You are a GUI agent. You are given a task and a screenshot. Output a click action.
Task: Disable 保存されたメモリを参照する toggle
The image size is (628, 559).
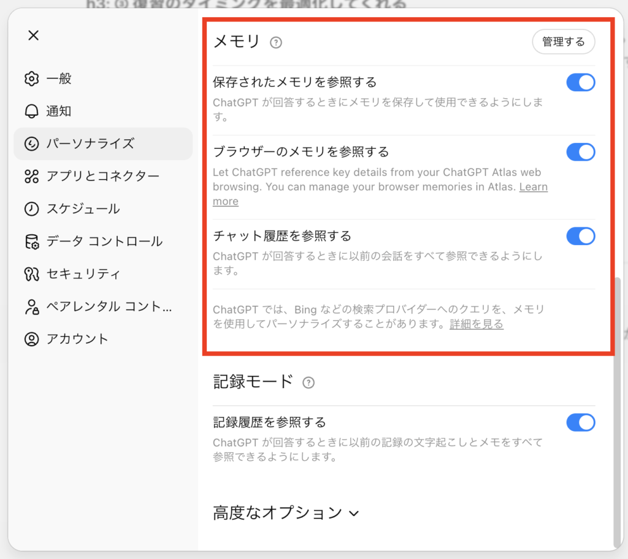click(x=580, y=82)
